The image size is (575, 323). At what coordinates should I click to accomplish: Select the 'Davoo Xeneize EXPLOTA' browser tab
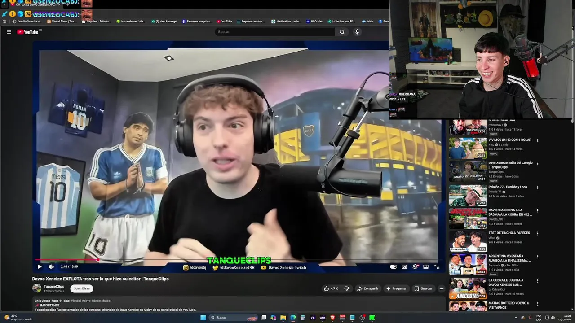click(x=37, y=4)
